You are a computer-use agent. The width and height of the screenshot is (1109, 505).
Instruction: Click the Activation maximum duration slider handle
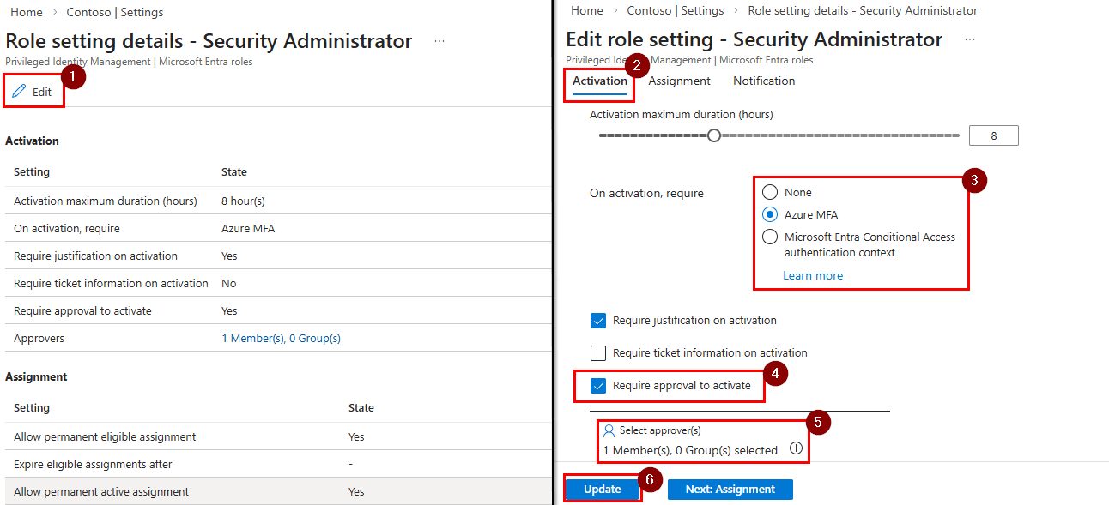(713, 135)
